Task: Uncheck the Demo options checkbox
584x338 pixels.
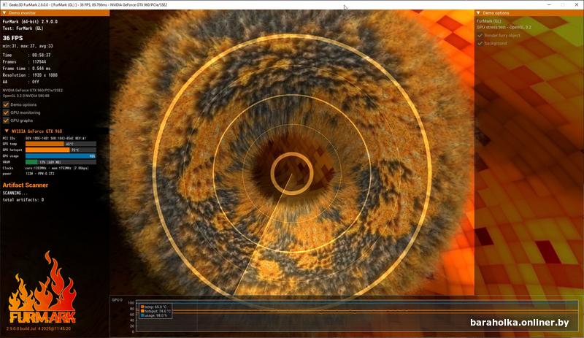Action: click(6, 104)
